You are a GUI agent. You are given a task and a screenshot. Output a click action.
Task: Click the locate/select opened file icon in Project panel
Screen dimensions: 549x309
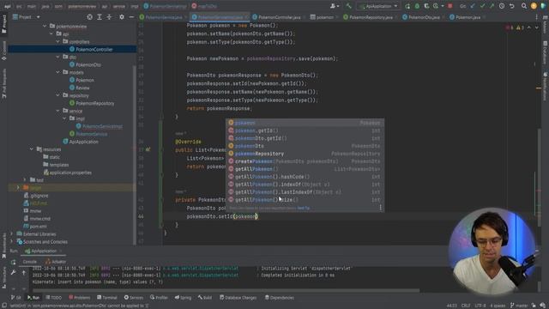click(89, 17)
